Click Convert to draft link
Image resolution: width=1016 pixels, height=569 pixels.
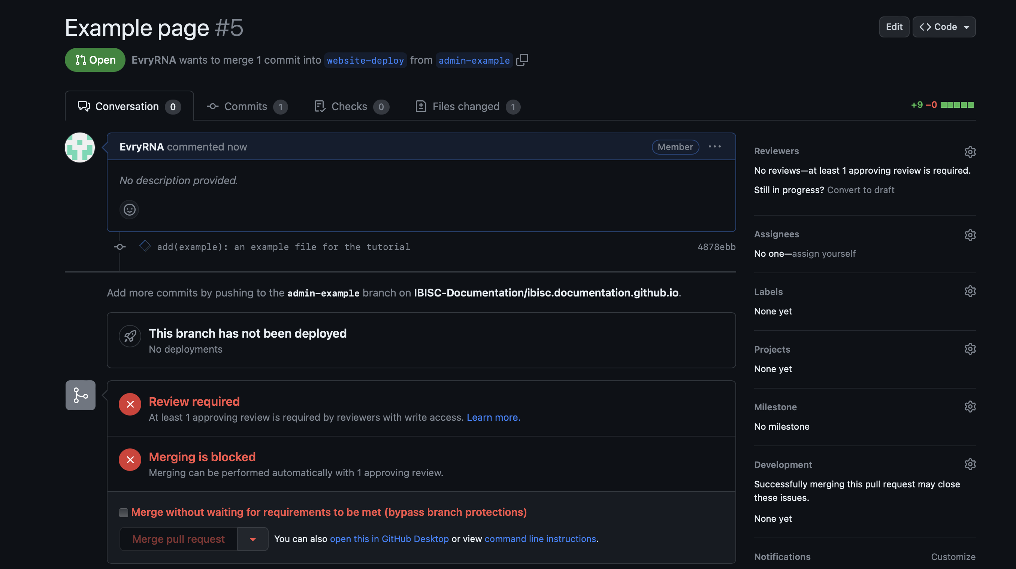pyautogui.click(x=860, y=190)
